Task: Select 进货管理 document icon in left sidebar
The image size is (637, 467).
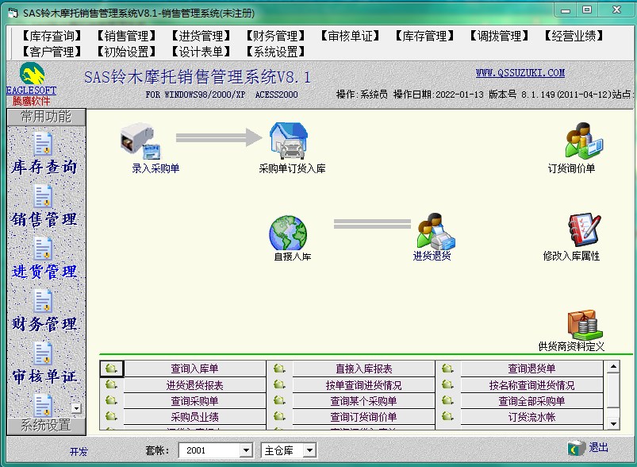Action: click(43, 249)
